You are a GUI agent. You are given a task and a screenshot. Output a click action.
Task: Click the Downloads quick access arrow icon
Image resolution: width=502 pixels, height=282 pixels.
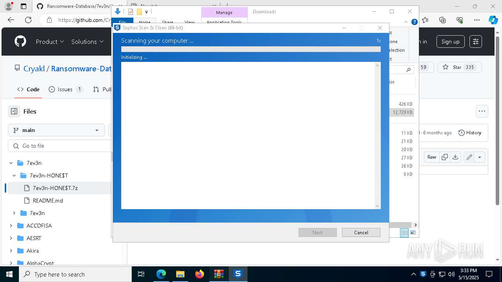[x=117, y=12]
